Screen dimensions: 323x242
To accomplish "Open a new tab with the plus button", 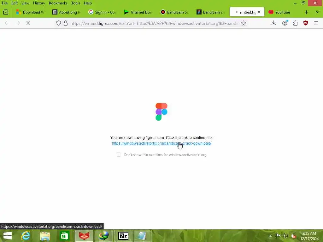I will tap(307, 12).
